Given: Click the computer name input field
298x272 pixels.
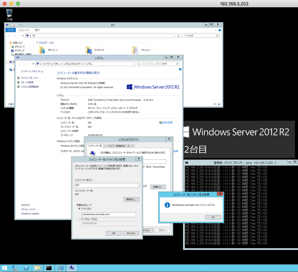Looking at the screenshot, I should 107,185.
